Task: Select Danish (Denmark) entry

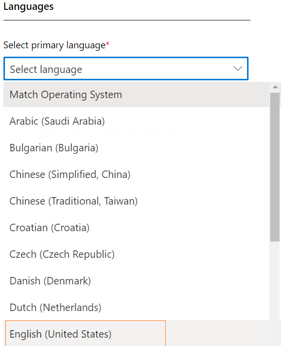Action: pyautogui.click(x=136, y=281)
